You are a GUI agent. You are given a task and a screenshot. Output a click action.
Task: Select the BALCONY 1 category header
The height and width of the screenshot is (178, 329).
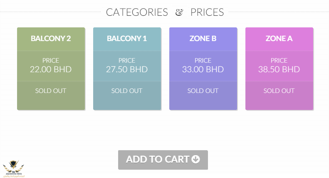click(x=127, y=39)
